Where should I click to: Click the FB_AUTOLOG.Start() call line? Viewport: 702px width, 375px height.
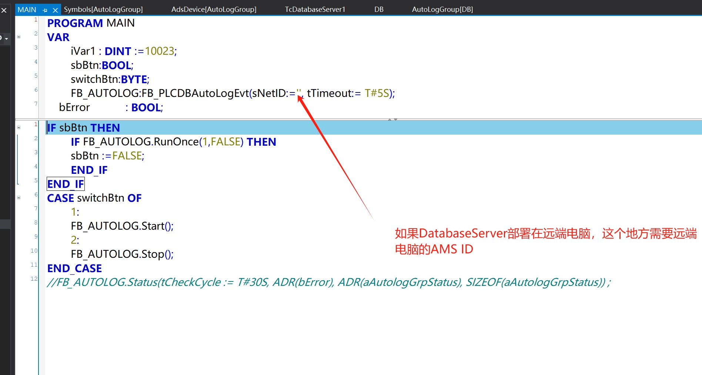click(122, 226)
